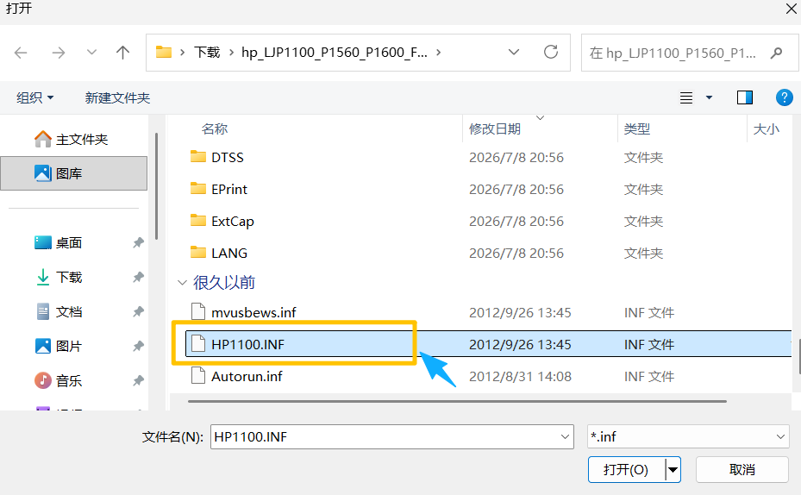
Task: Unpin 图片 using its pin icon
Action: point(139,347)
